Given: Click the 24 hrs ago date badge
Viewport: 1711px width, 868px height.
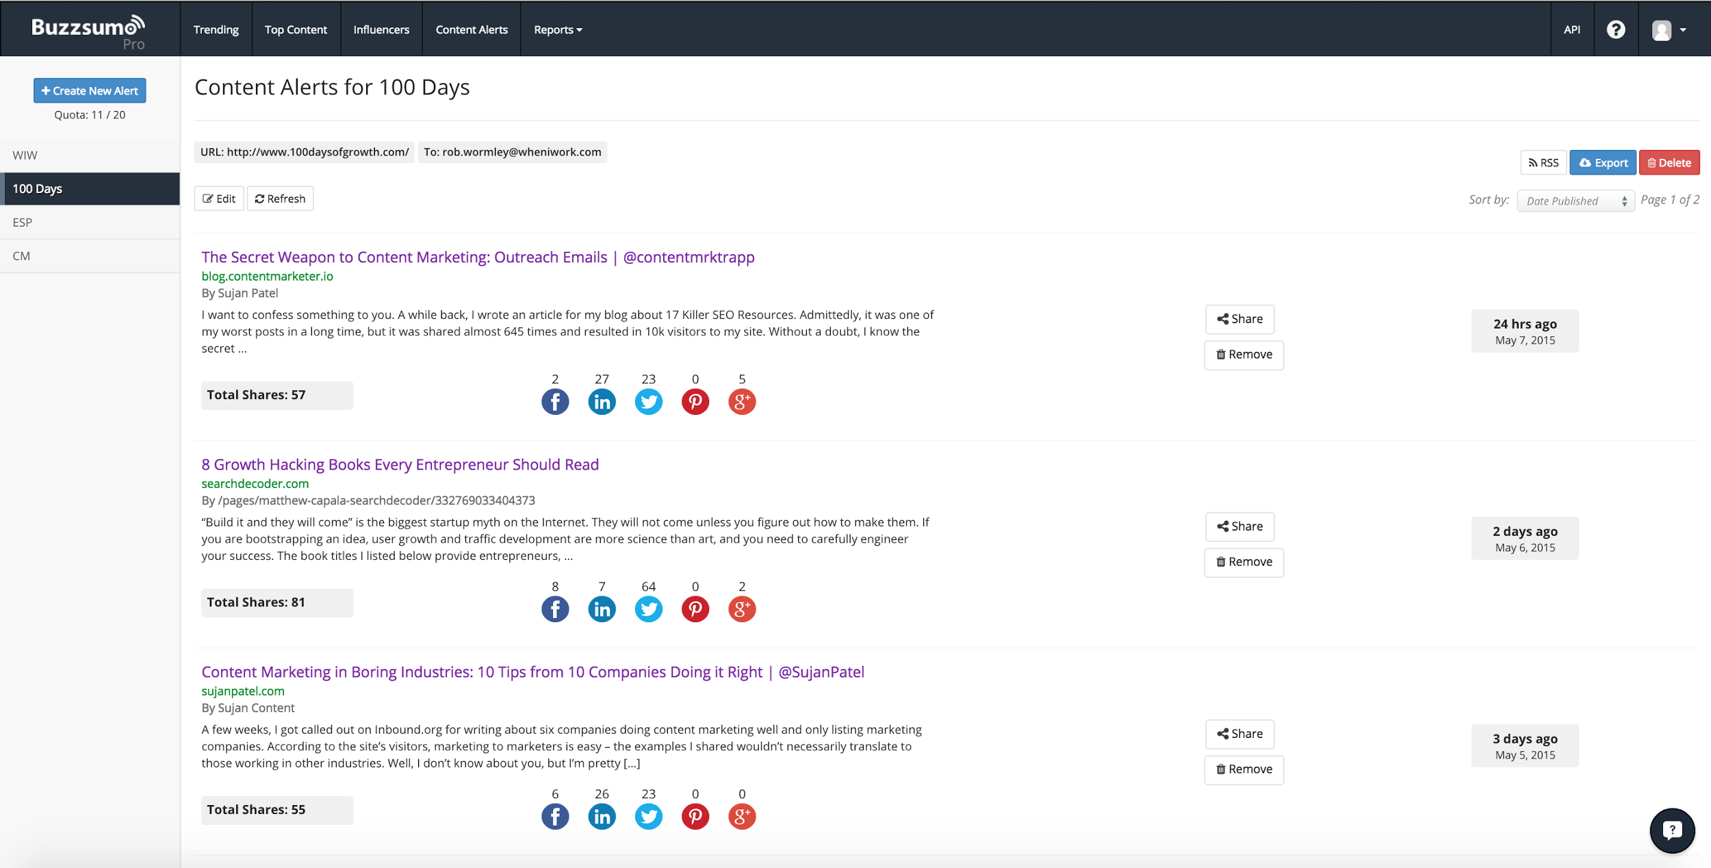Looking at the screenshot, I should point(1525,331).
